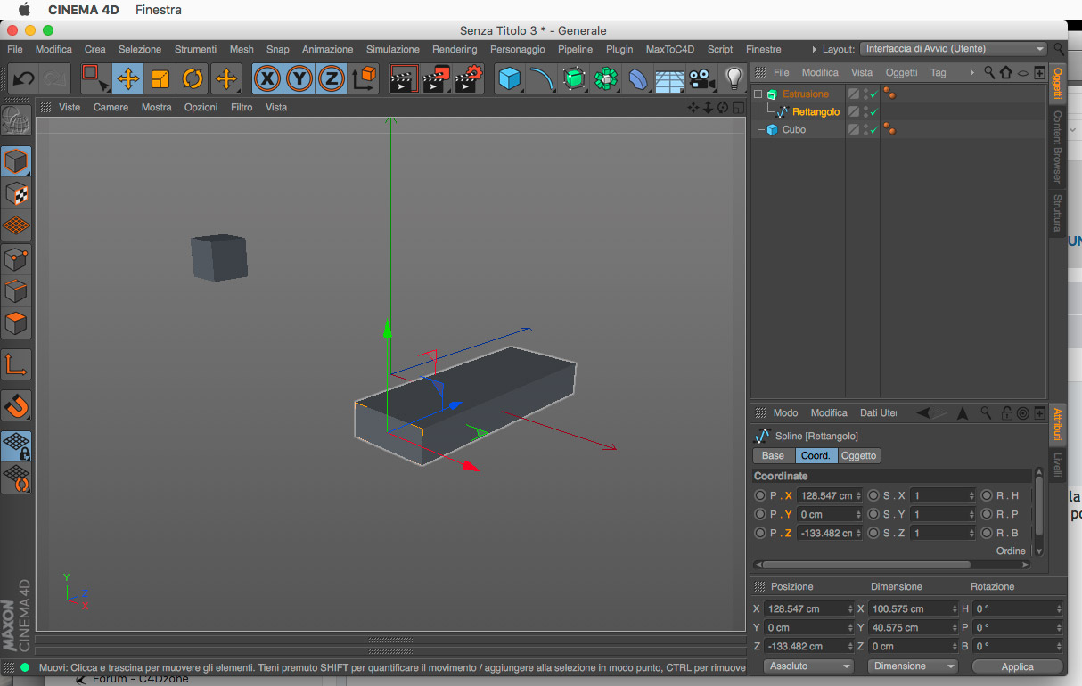Viewport: 1082px width, 686px height.
Task: Click the Redo arrow icon
Action: [55, 78]
